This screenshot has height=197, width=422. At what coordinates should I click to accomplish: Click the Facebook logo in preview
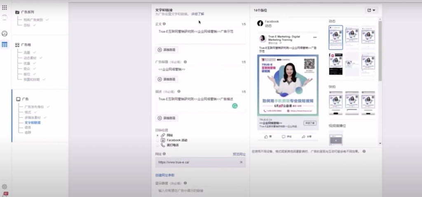point(260,23)
